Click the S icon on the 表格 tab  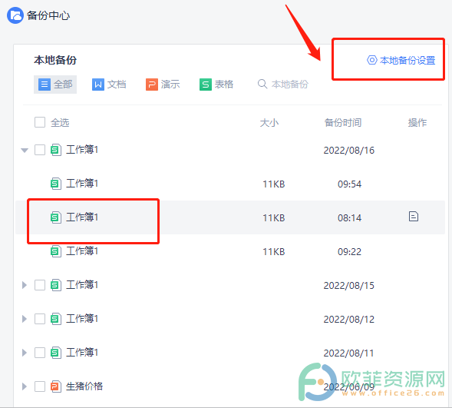(206, 85)
